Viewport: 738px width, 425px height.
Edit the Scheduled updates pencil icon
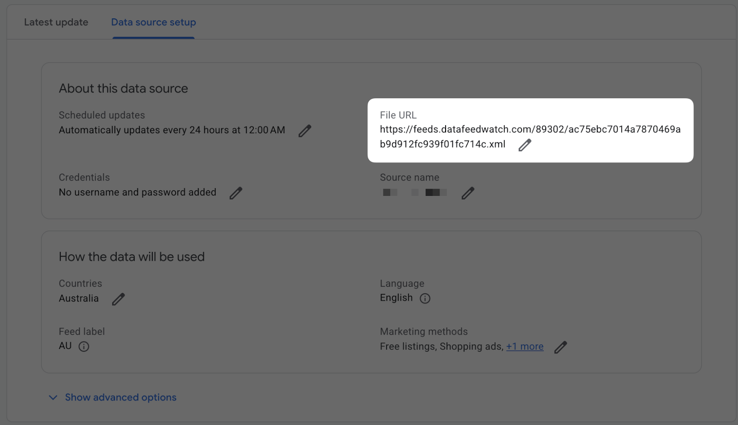tap(304, 131)
